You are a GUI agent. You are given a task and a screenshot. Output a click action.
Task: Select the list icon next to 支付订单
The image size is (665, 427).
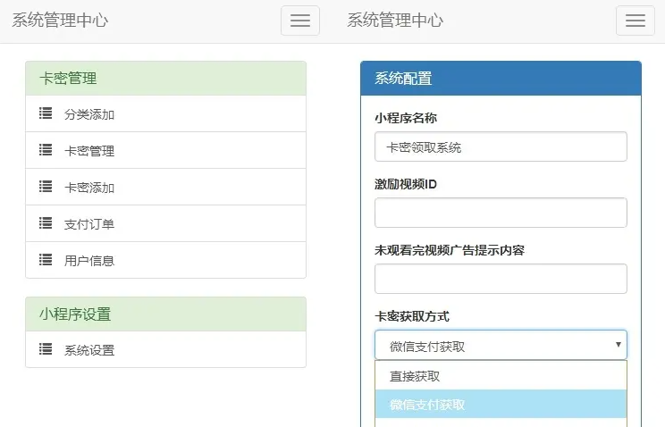point(46,223)
